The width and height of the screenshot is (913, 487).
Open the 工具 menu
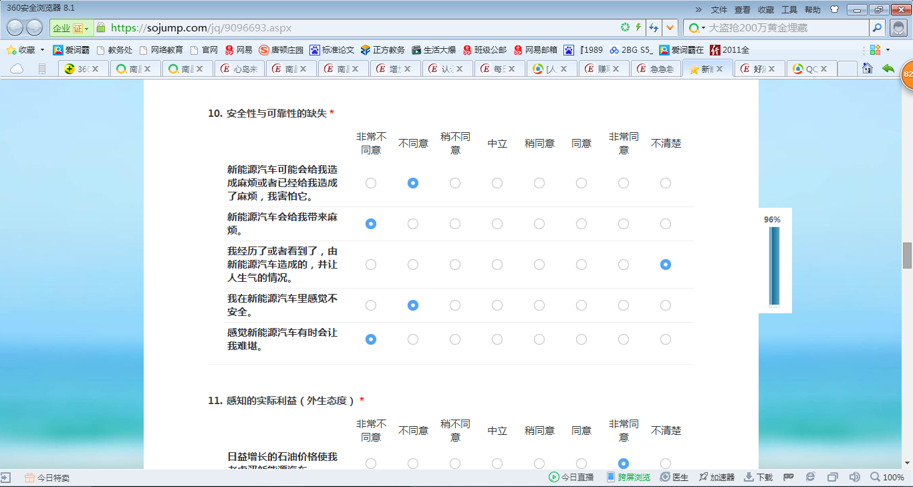789,9
